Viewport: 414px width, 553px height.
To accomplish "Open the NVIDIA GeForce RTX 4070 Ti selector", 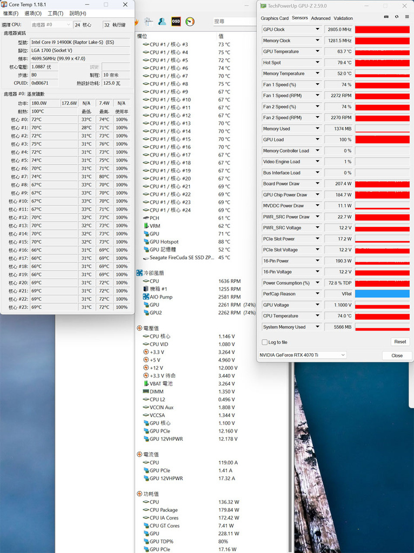I will tap(303, 355).
